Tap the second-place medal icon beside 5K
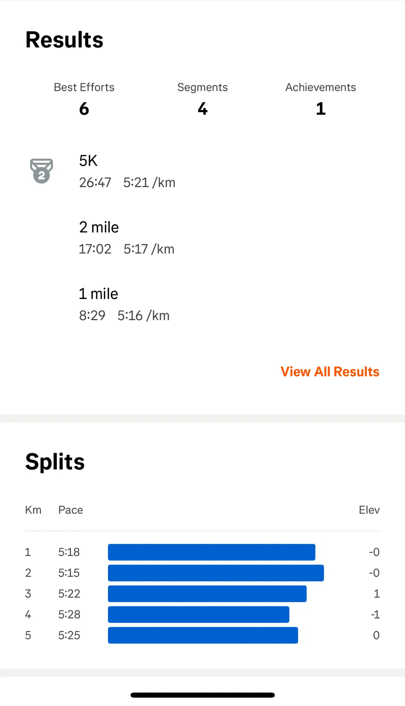Screen dimensions: 405x706 [42, 171]
